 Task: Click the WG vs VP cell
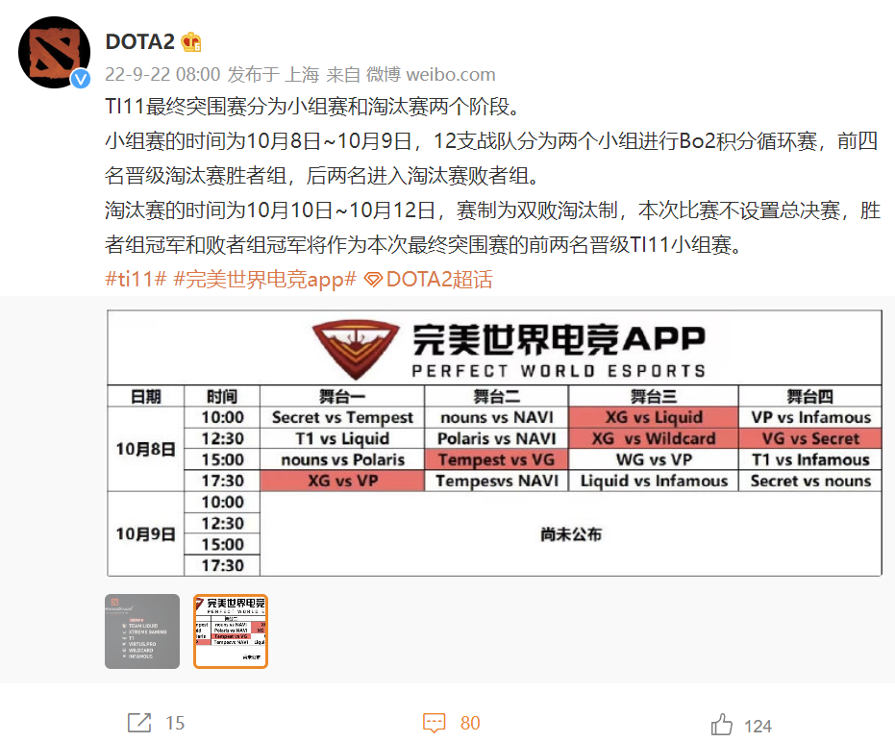pos(654,459)
